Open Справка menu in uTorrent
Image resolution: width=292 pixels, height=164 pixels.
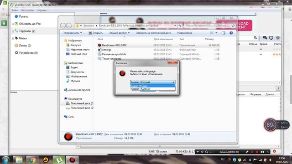[x=42, y=10]
